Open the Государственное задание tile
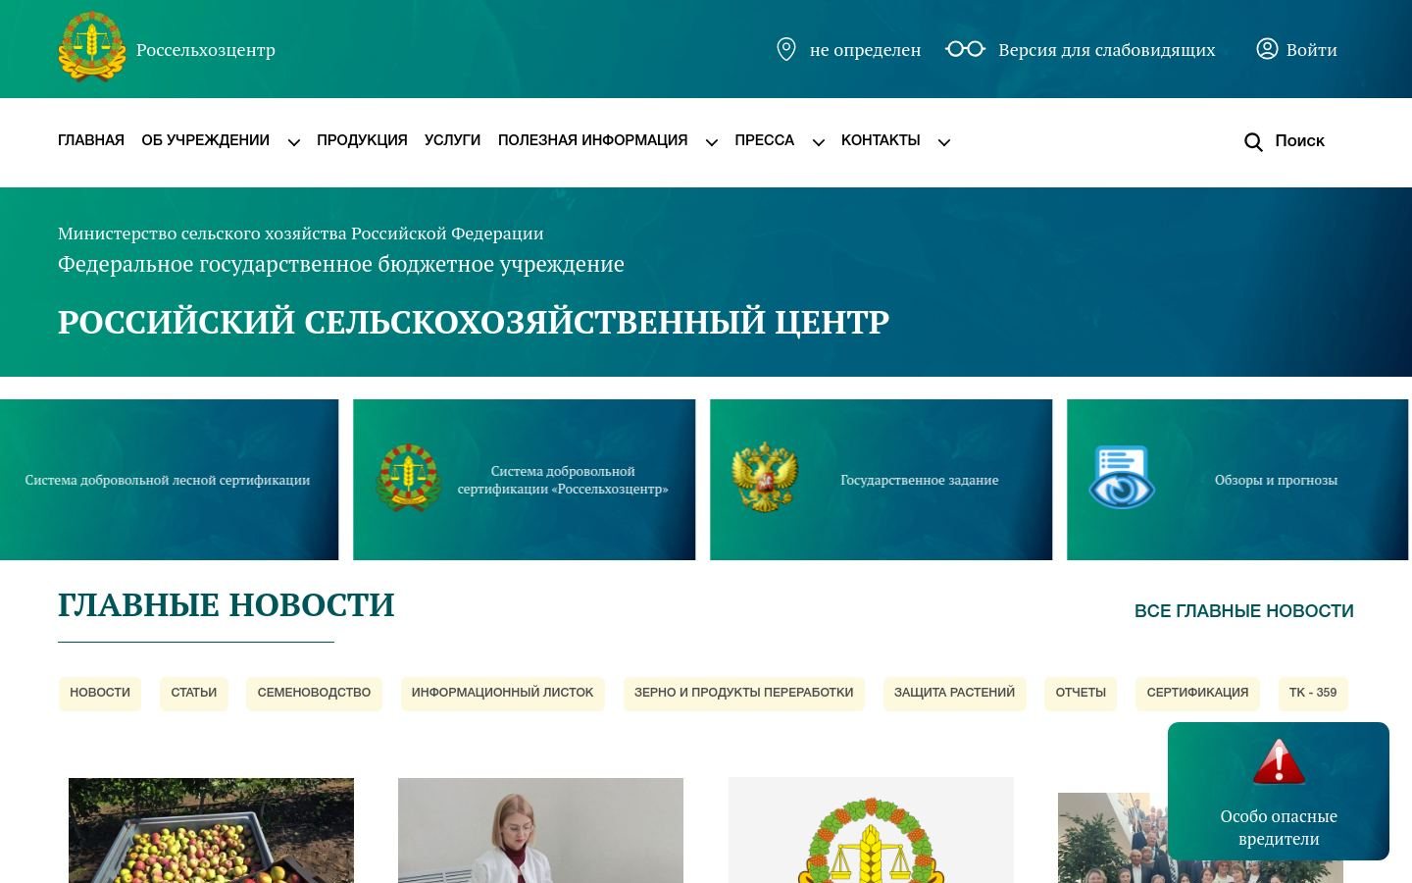The height and width of the screenshot is (883, 1412). (881, 480)
